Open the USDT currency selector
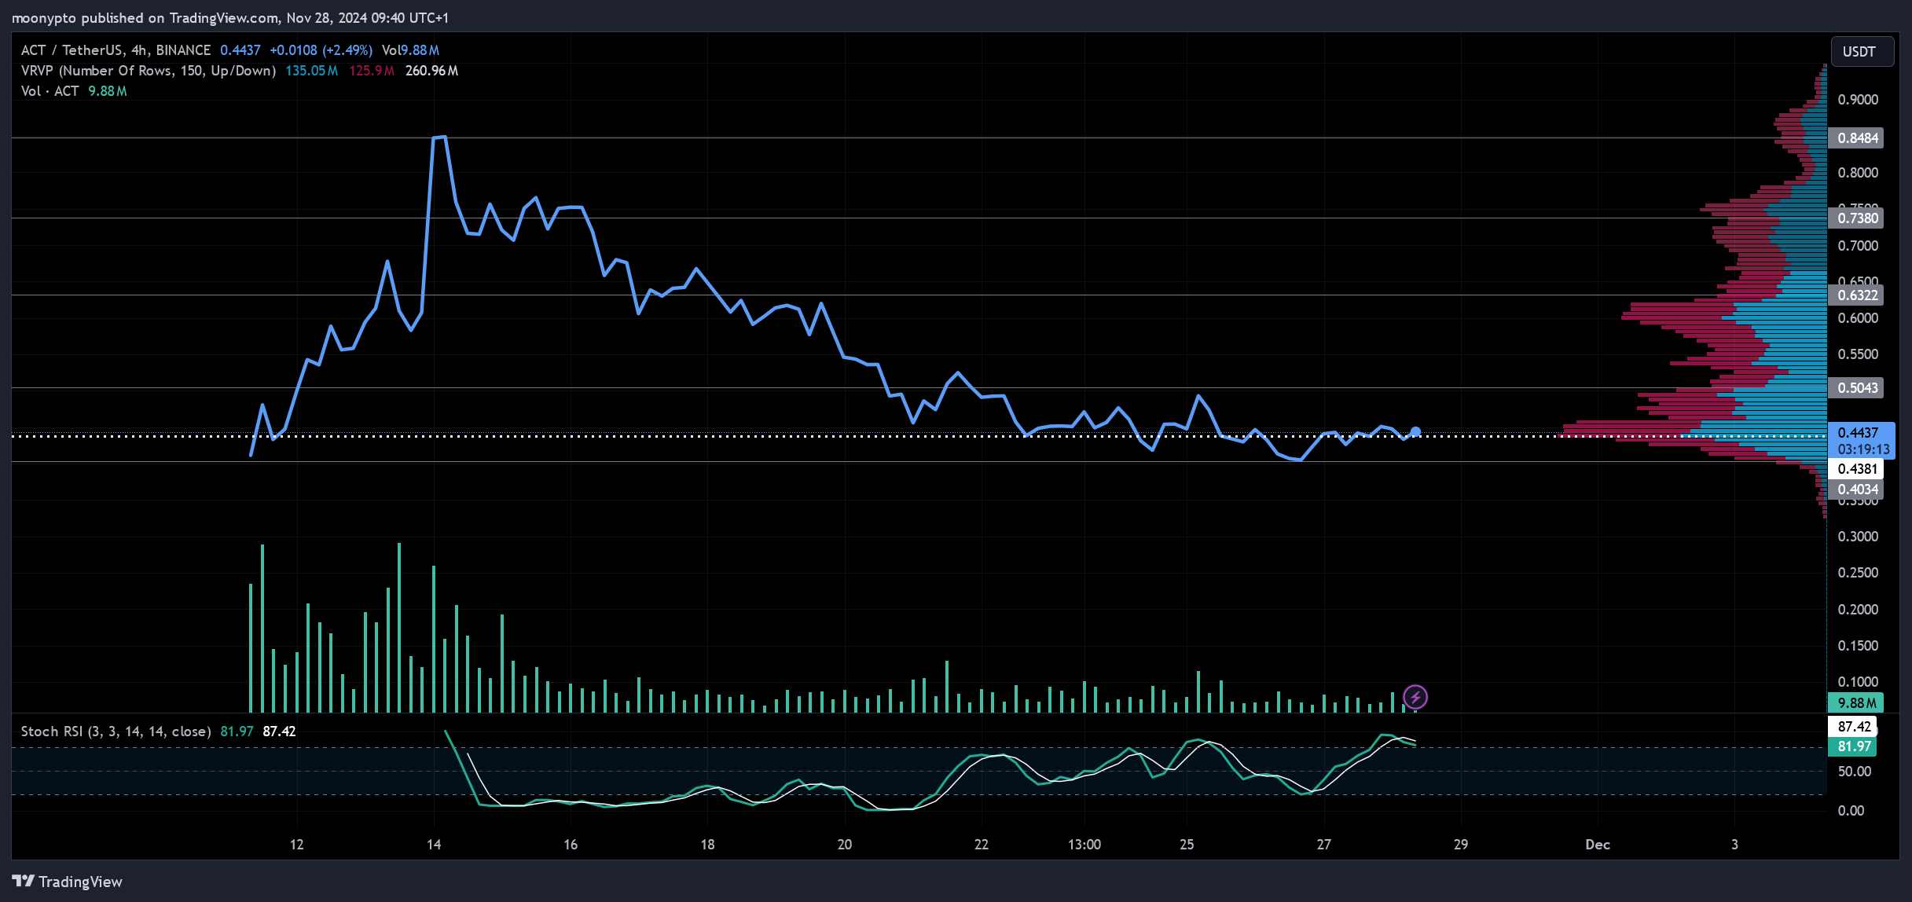1912x902 pixels. 1862,52
